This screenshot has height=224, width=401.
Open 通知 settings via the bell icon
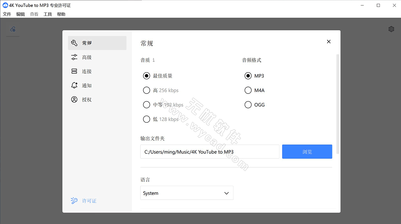click(74, 85)
